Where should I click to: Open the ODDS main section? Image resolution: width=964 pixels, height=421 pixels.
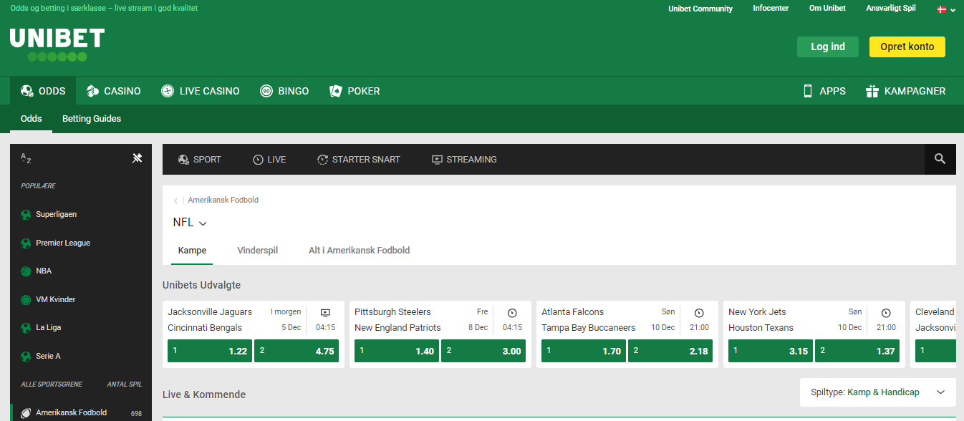(x=43, y=91)
